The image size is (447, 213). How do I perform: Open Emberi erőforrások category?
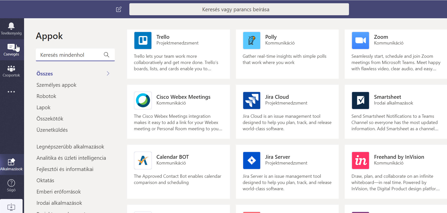pyautogui.click(x=59, y=192)
